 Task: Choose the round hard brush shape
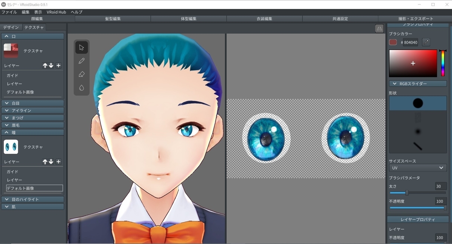[418, 103]
